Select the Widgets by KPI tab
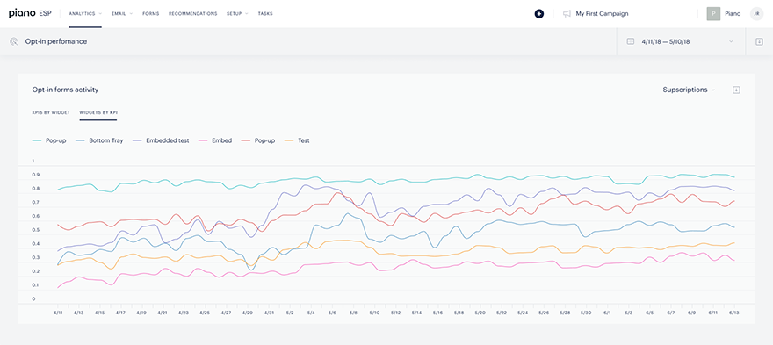The height and width of the screenshot is (345, 773). (x=98, y=113)
